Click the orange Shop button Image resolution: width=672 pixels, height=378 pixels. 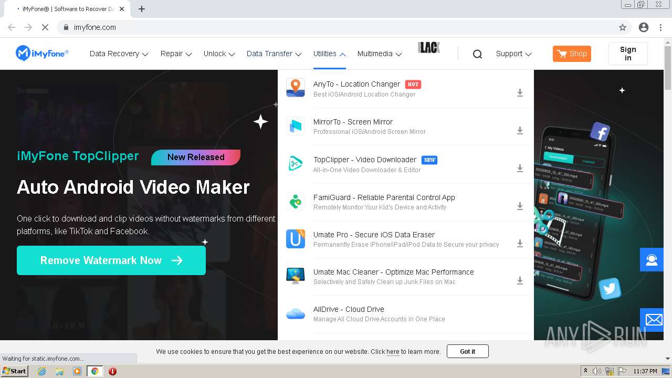[x=572, y=54]
